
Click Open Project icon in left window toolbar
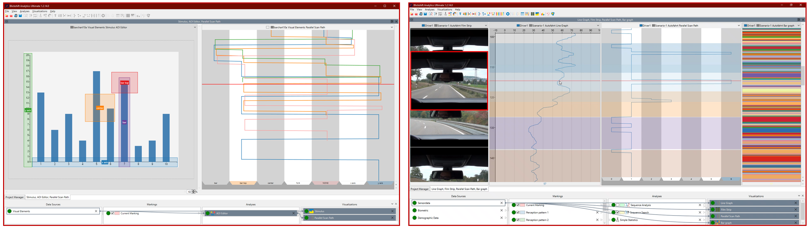[x=11, y=15]
